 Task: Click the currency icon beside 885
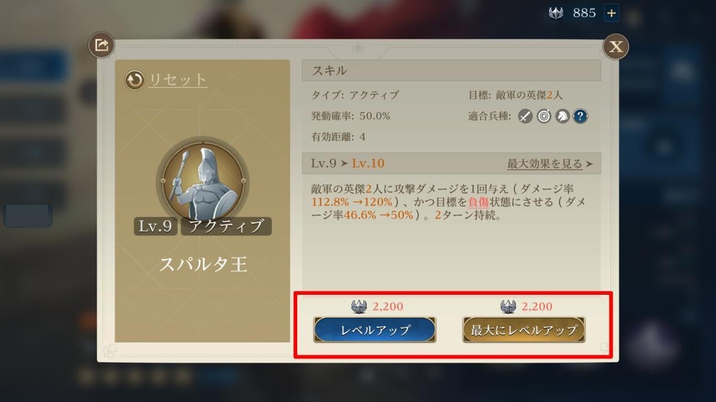(556, 13)
